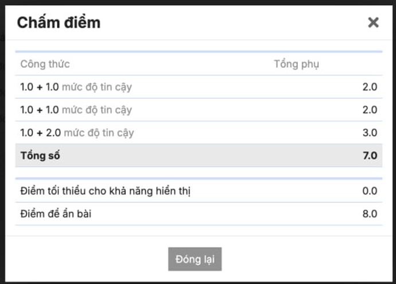Click the Công thức column header
Image resolution: width=396 pixels, height=284 pixels.
(x=45, y=64)
